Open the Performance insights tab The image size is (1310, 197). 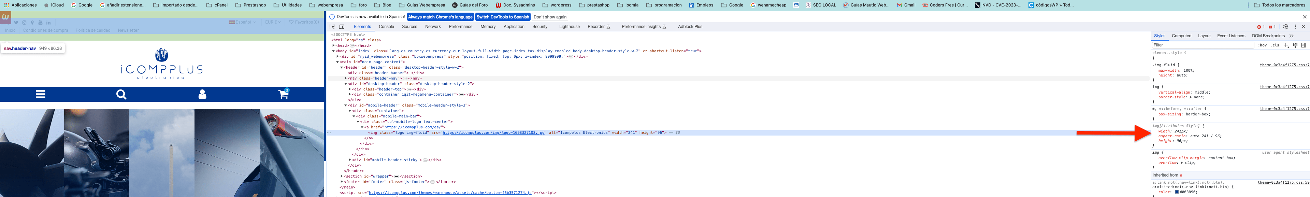644,27
